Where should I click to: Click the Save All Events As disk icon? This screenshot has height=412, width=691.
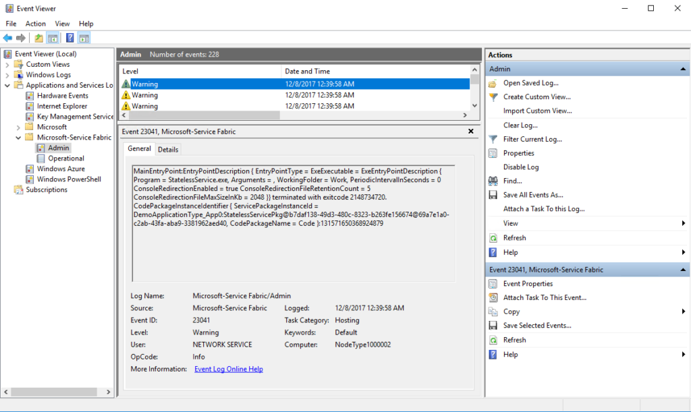point(493,195)
